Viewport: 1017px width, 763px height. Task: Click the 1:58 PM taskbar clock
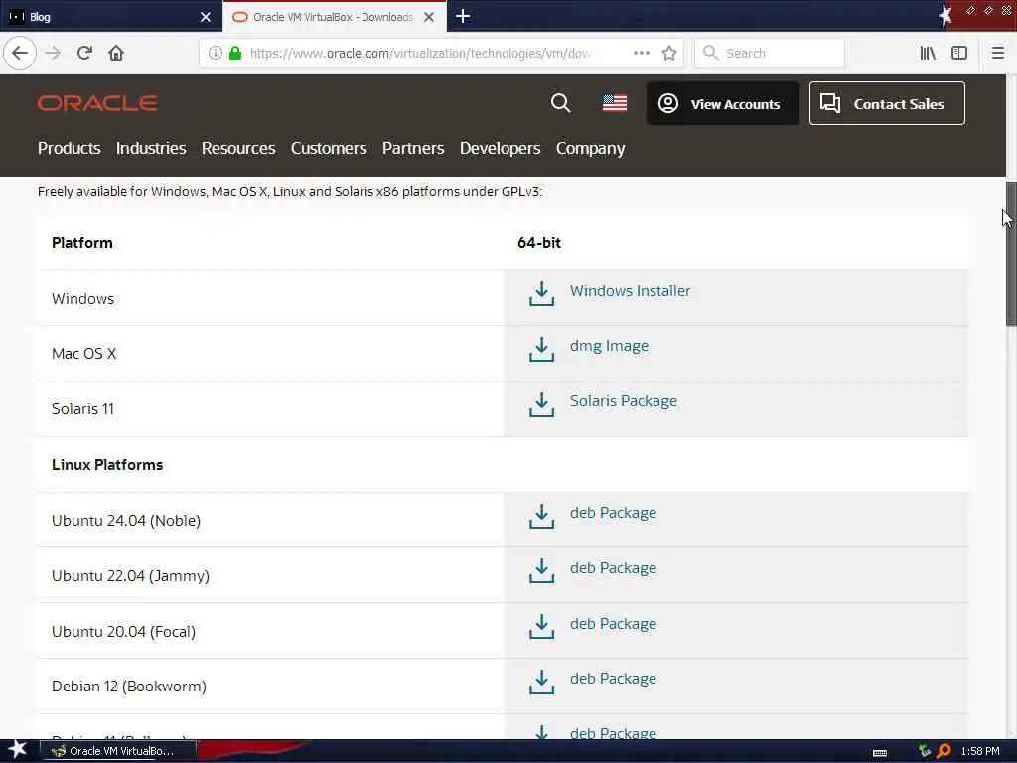pos(980,751)
